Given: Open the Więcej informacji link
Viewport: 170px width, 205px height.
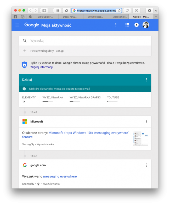Looking at the screenshot, I should [x=42, y=67].
